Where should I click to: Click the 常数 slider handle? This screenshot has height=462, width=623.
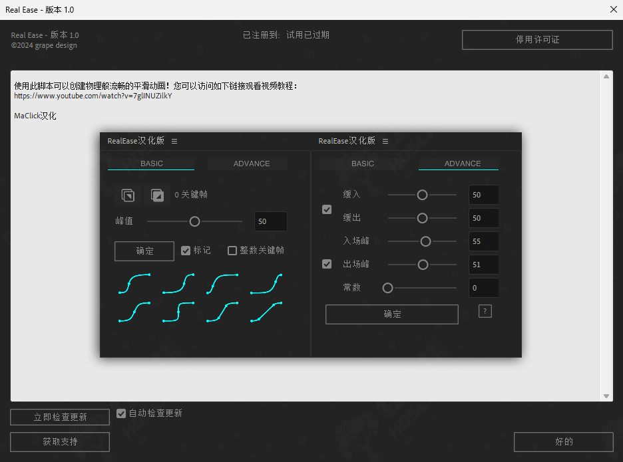388,288
